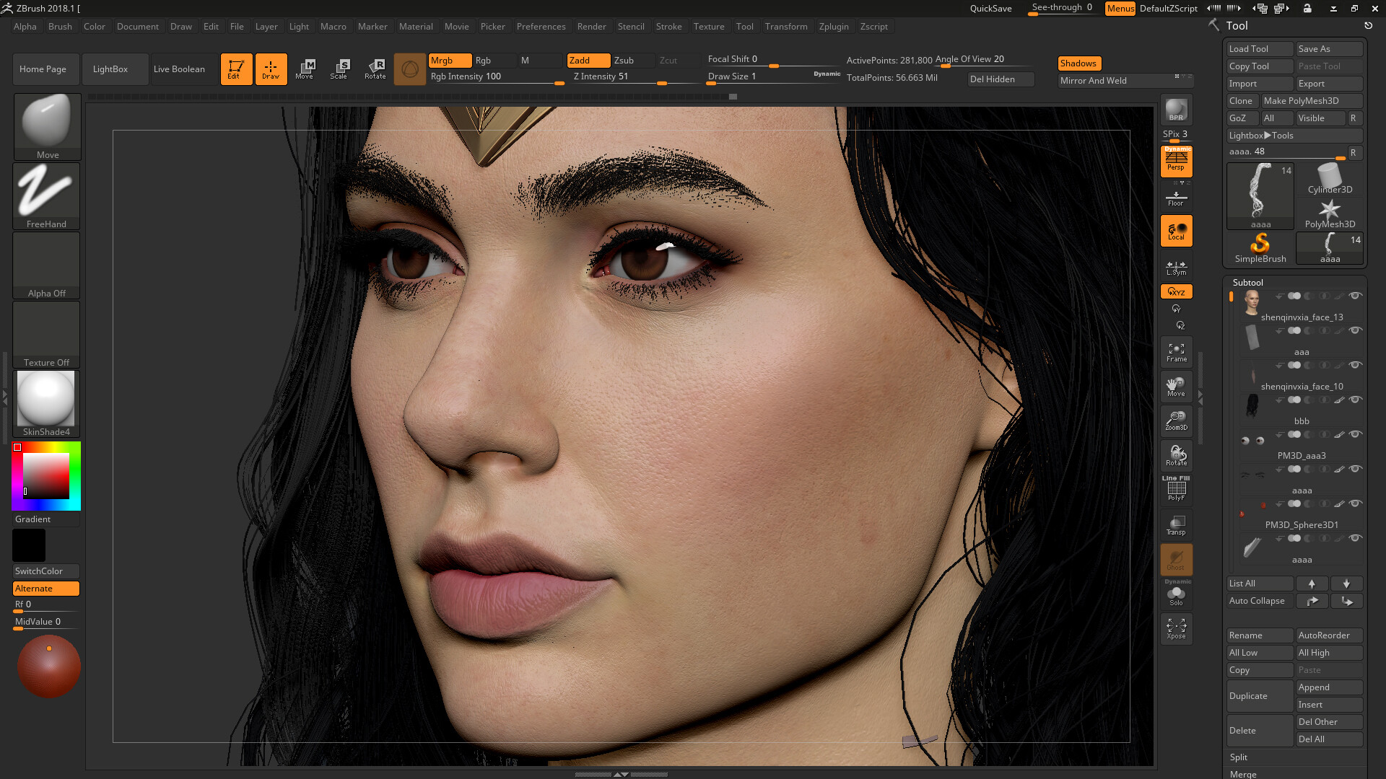
Task: Select the PolyMesh3D star tool
Action: (1330, 214)
